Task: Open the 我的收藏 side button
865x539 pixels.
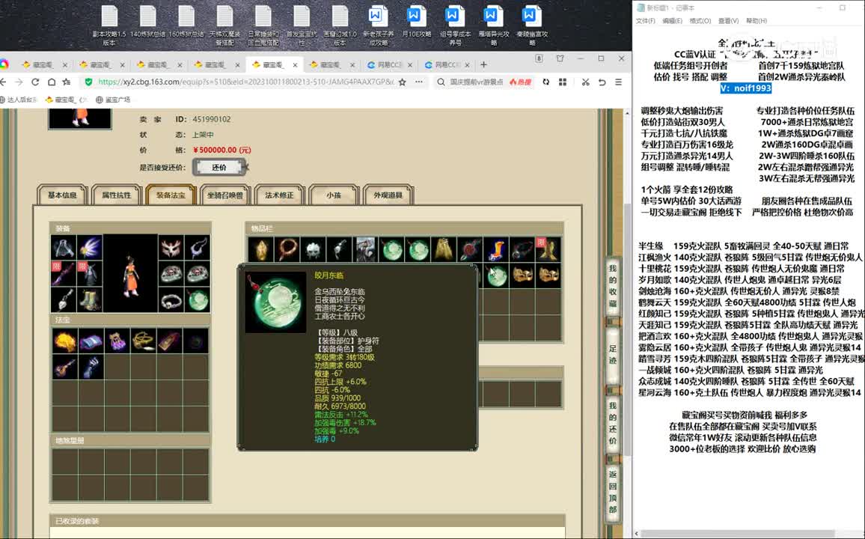Action: coord(612,286)
